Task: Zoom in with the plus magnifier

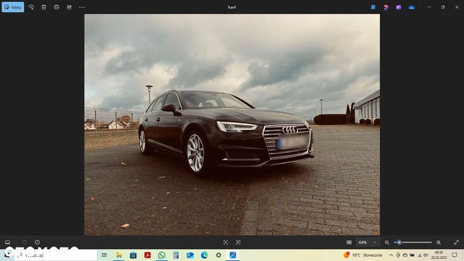Action: 438,242
